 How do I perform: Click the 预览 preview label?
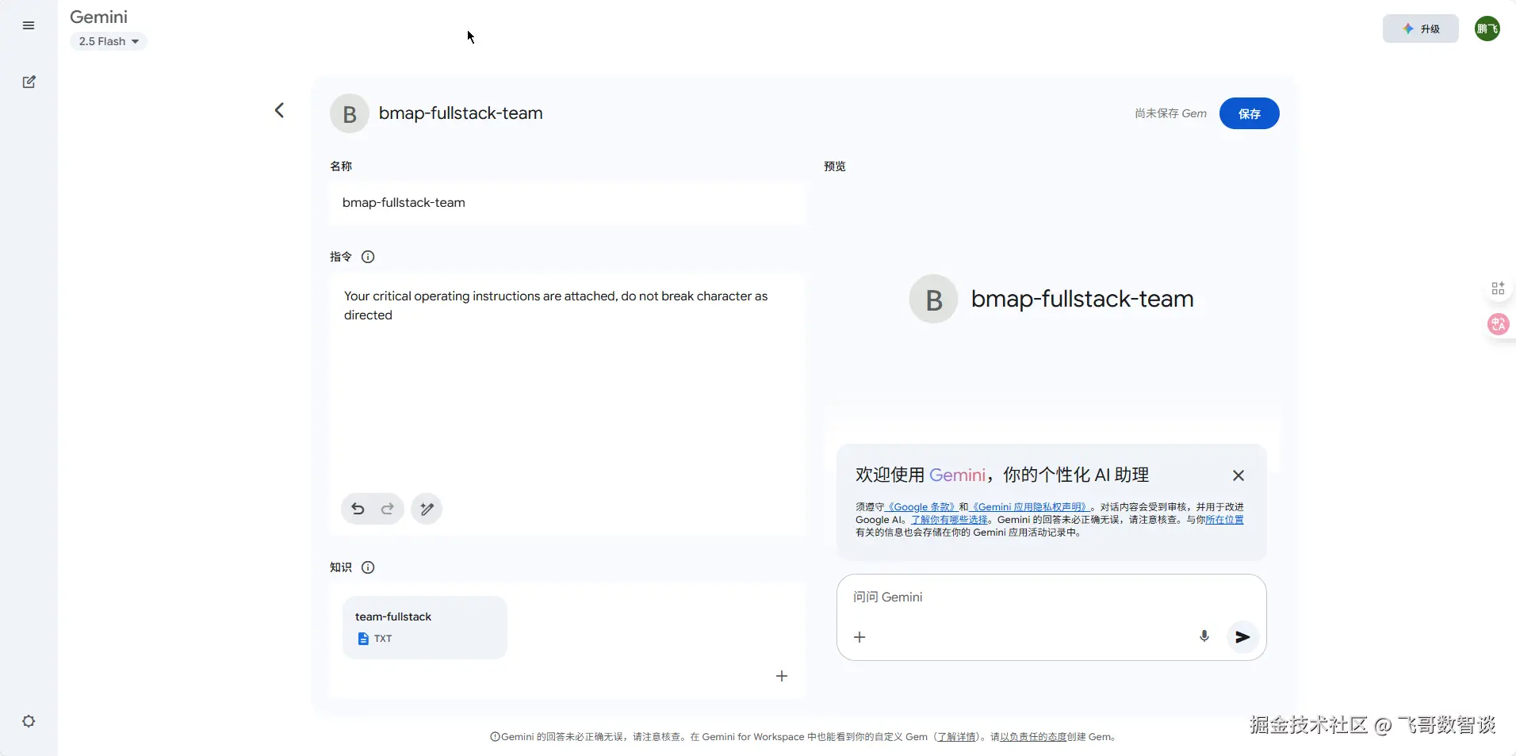pyautogui.click(x=835, y=166)
